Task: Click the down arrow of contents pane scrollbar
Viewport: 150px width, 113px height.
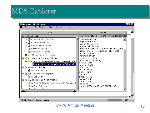Action: click(125, 90)
